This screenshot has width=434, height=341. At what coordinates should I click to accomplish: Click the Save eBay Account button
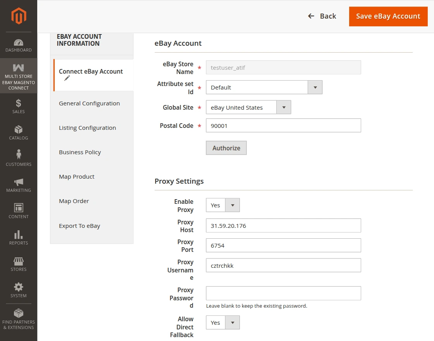[x=388, y=16]
